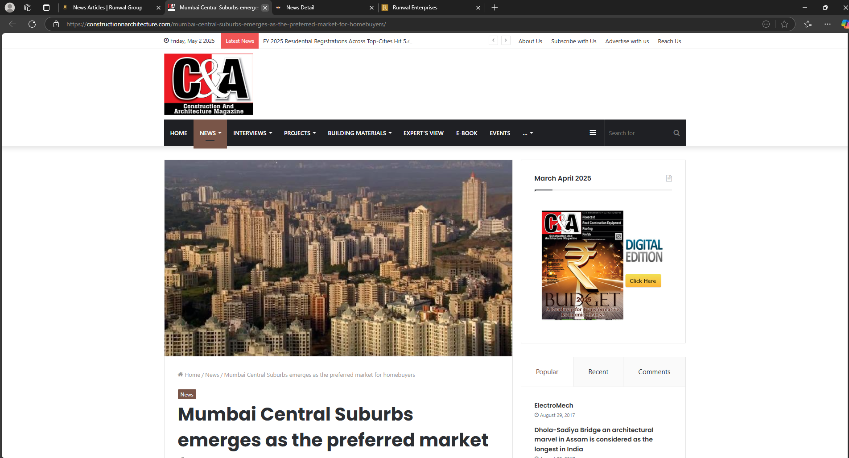Open the Subscribe with Us link

point(573,41)
